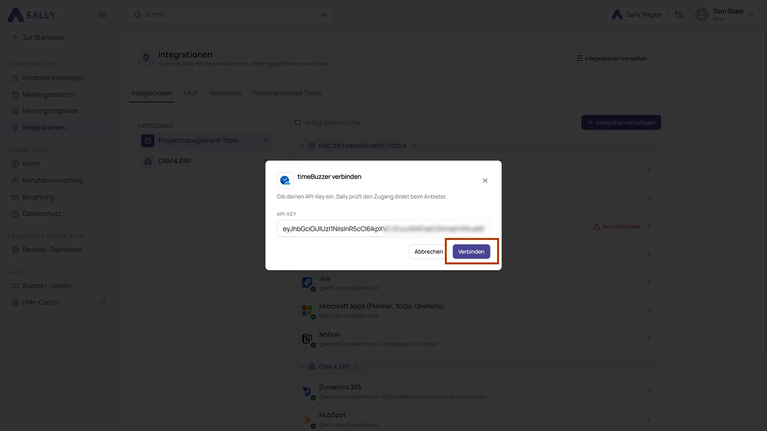This screenshot has width=767, height=431.
Task: Click the Bezahlung card icon
Action: [15, 197]
